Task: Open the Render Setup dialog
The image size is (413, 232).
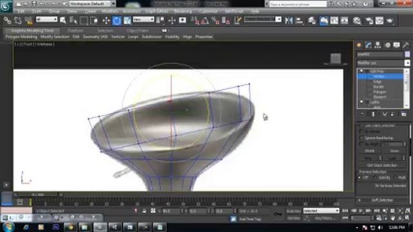Action: coord(369,21)
